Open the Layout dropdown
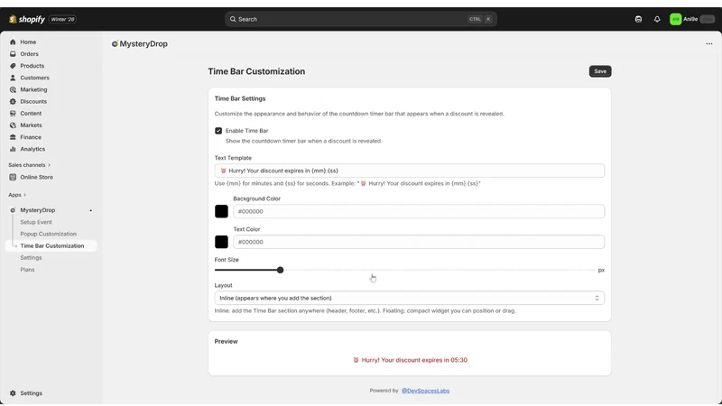 tap(410, 299)
